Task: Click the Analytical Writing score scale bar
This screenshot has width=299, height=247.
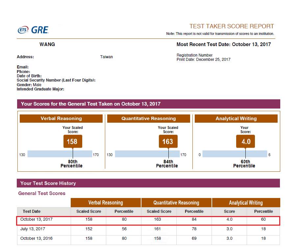Action: click(x=235, y=154)
